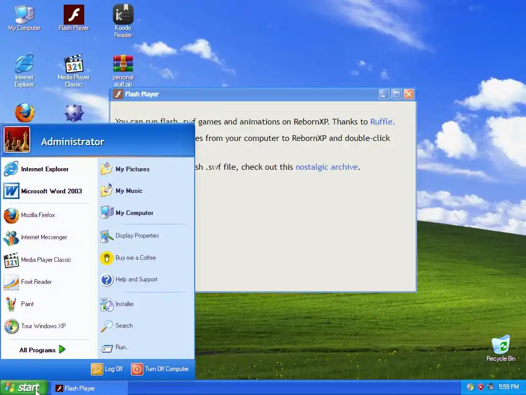Open Search from Start menu
This screenshot has height=395, width=526.
[x=145, y=326]
